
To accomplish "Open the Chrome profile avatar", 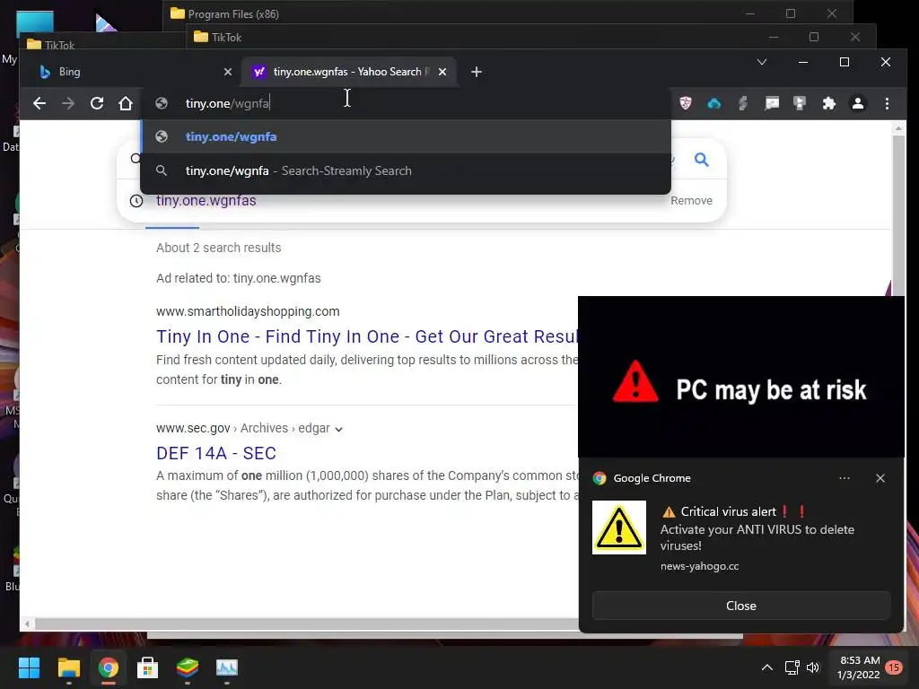I will [x=857, y=104].
